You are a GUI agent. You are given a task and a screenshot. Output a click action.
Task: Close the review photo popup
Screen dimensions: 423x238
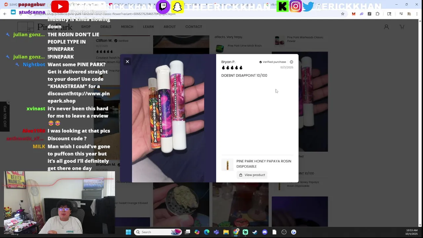pyautogui.click(x=127, y=61)
